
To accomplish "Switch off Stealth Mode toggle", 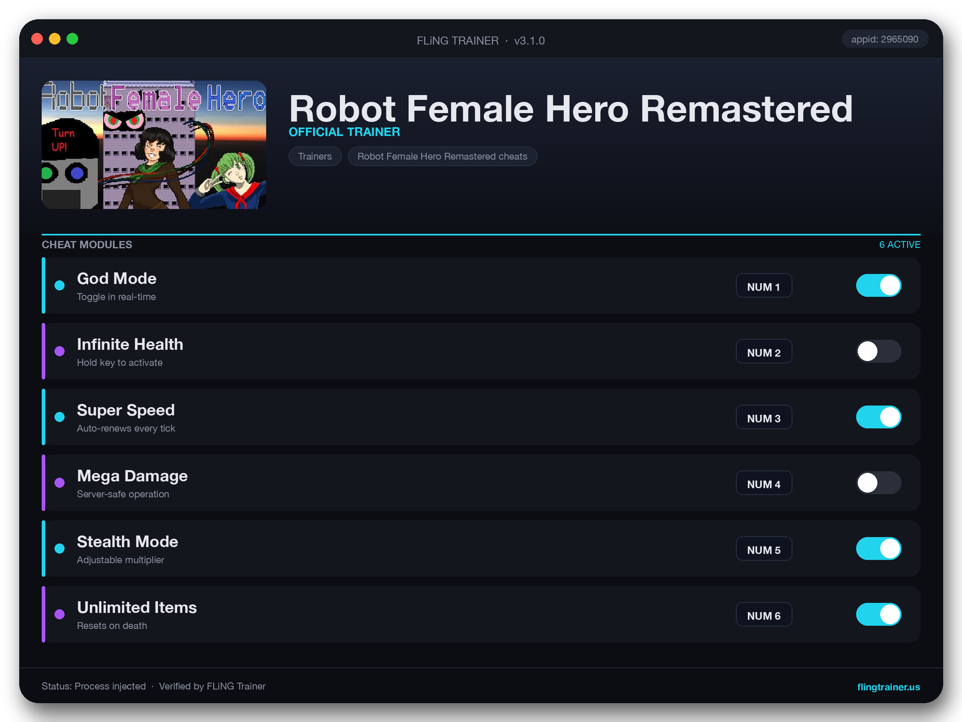I will point(879,548).
